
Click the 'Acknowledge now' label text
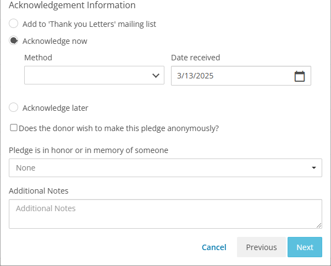[x=55, y=41]
